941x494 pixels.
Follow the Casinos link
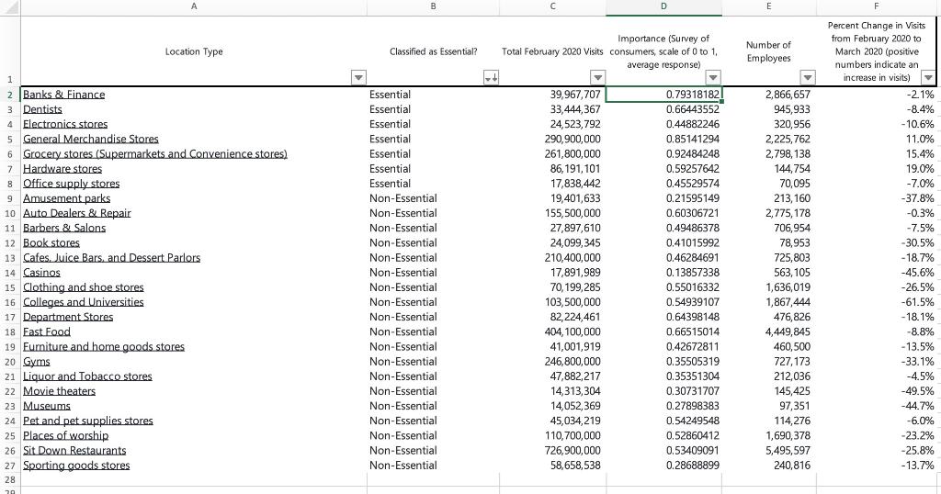click(x=41, y=272)
